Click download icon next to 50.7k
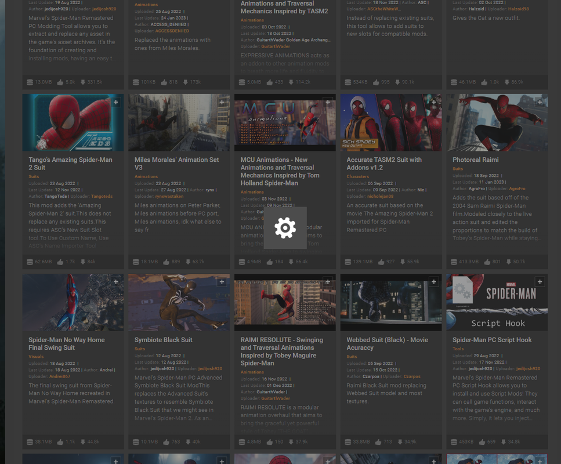561x464 pixels. click(509, 262)
